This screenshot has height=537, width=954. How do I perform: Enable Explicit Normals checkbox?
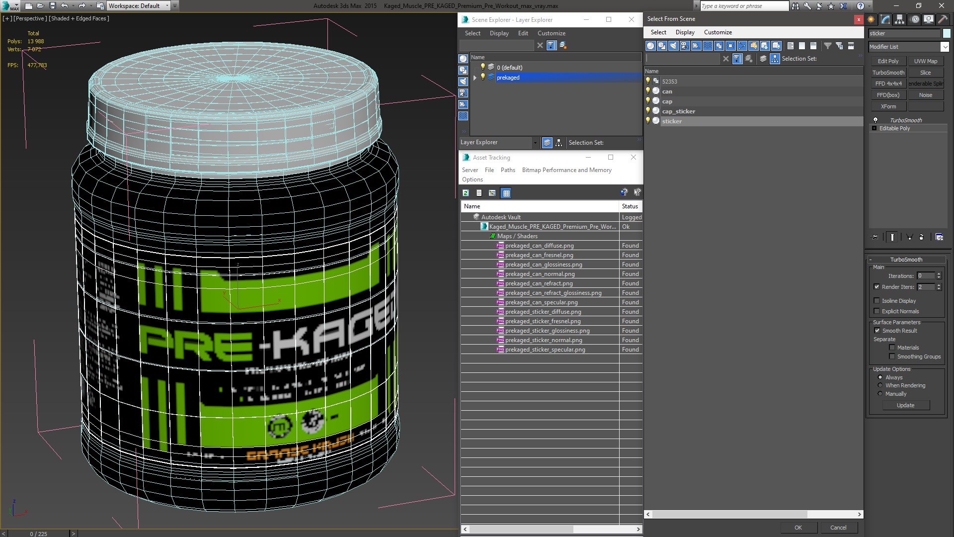[x=876, y=311]
